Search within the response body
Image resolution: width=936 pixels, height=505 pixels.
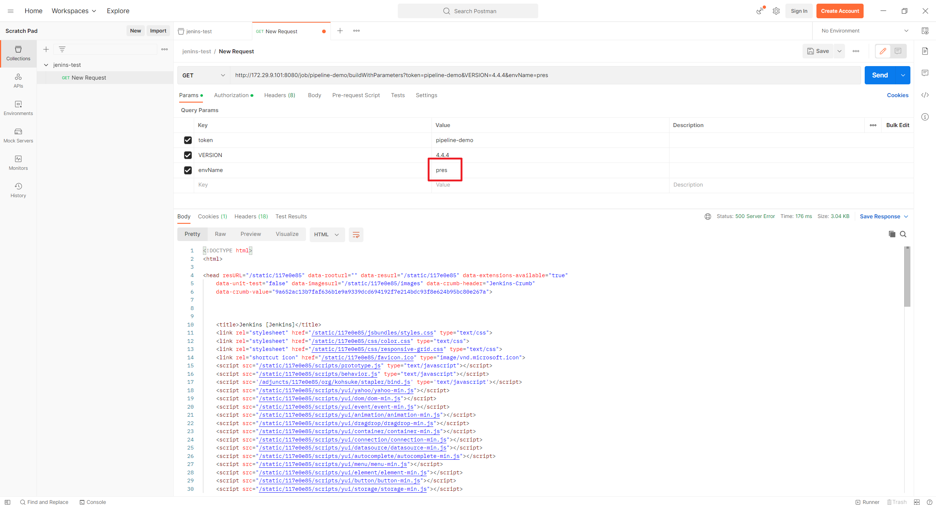click(903, 234)
